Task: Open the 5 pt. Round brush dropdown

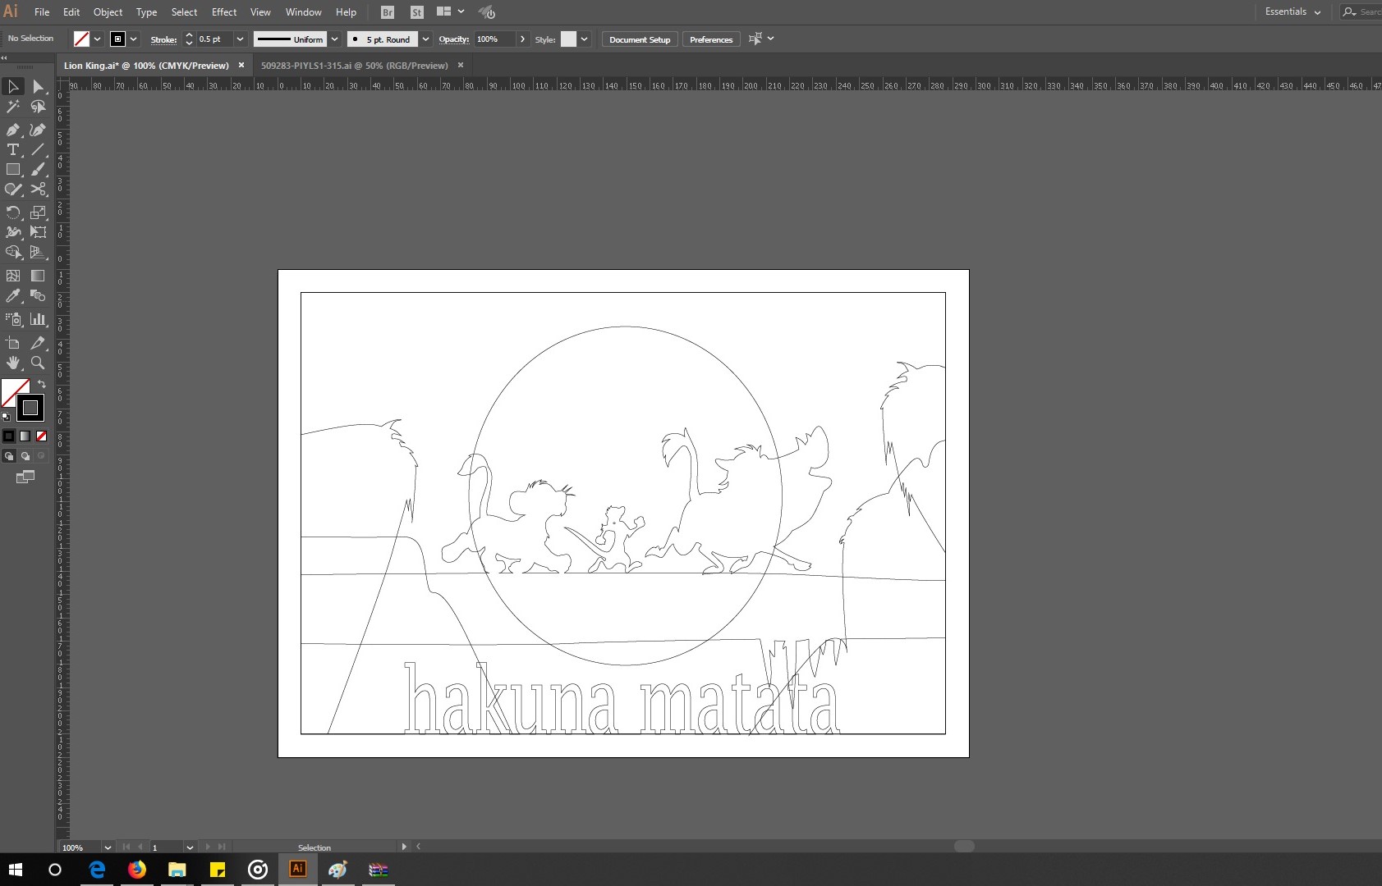Action: point(425,39)
